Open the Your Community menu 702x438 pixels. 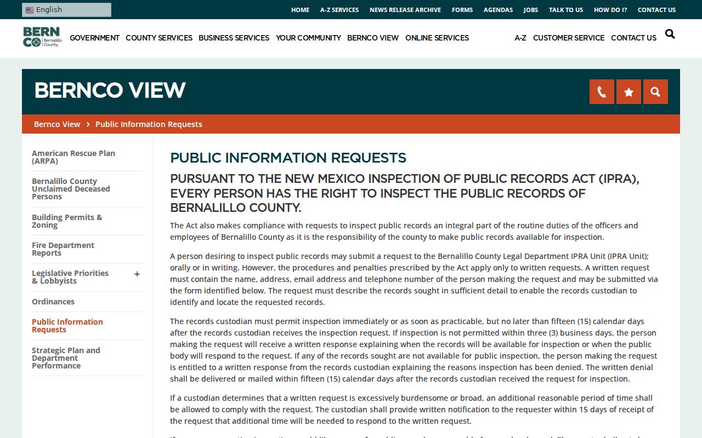click(308, 38)
